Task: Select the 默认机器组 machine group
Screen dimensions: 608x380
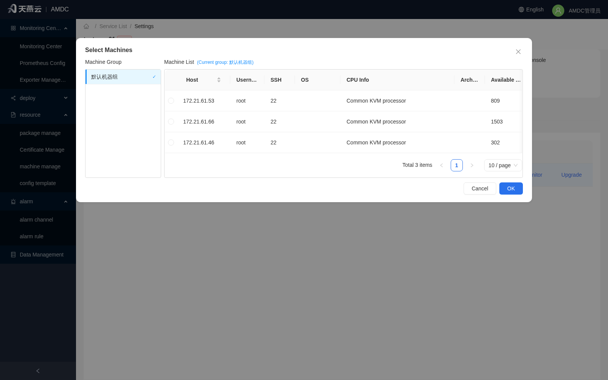Action: [123, 77]
